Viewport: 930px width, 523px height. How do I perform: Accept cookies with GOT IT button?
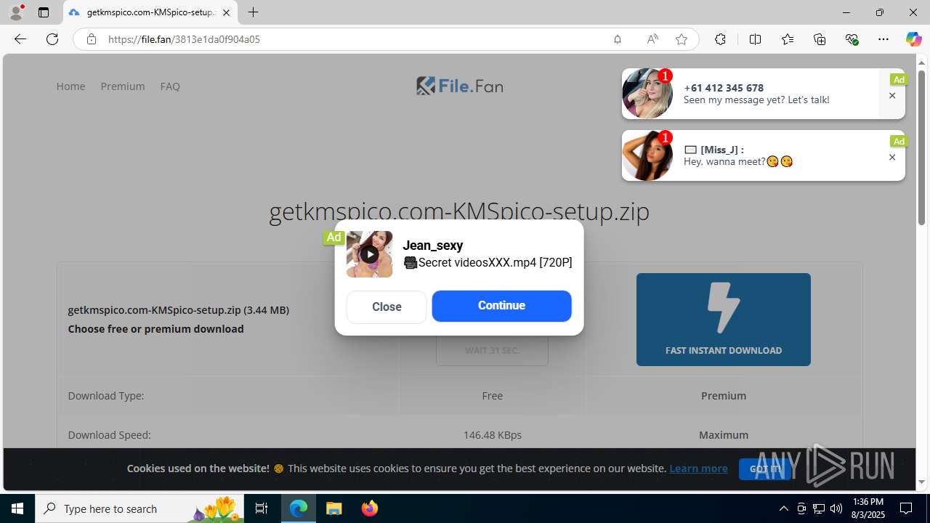pyautogui.click(x=764, y=469)
